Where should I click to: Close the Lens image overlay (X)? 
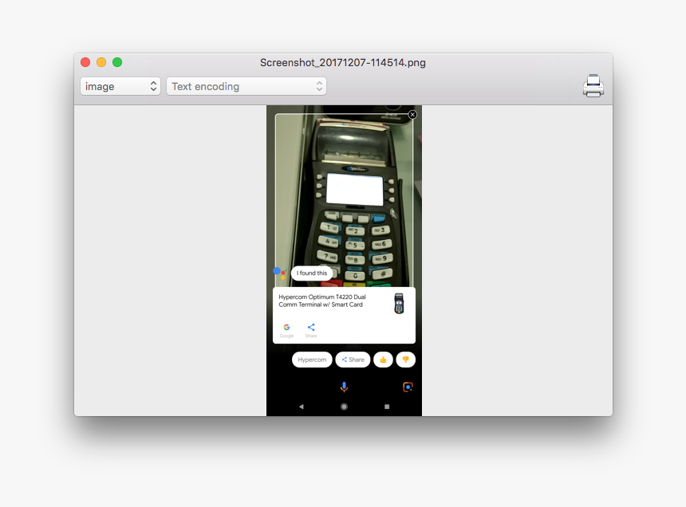pyautogui.click(x=412, y=115)
